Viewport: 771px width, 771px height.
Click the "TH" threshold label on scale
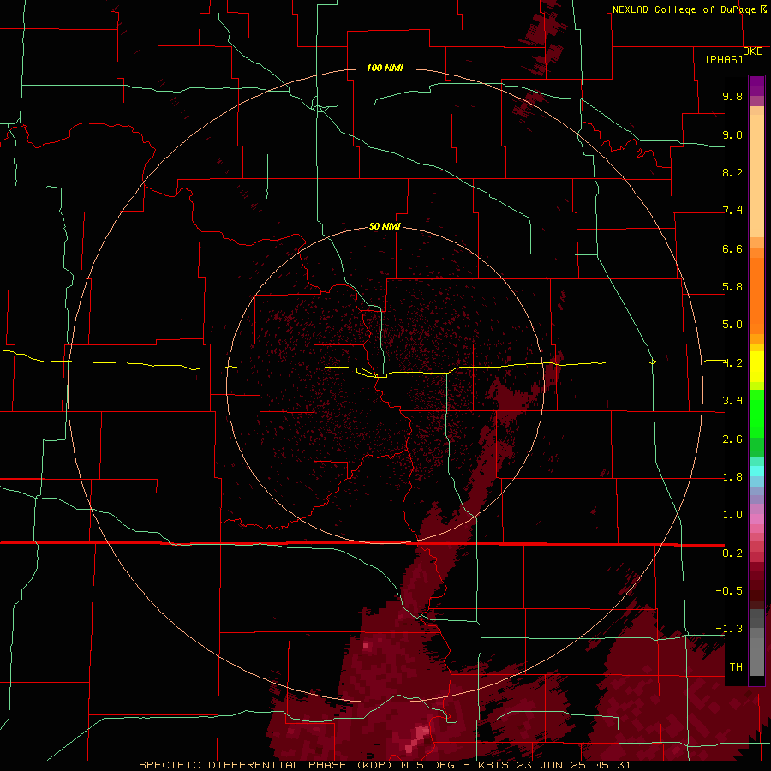point(736,667)
